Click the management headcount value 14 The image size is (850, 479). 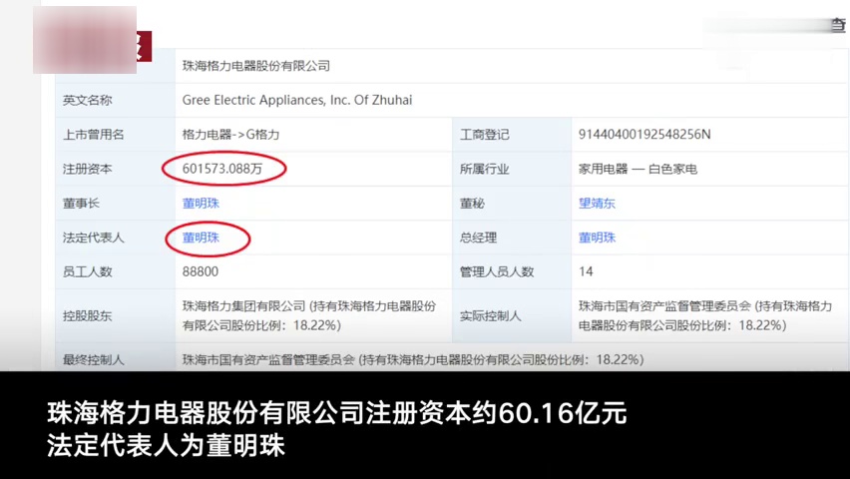point(586,271)
